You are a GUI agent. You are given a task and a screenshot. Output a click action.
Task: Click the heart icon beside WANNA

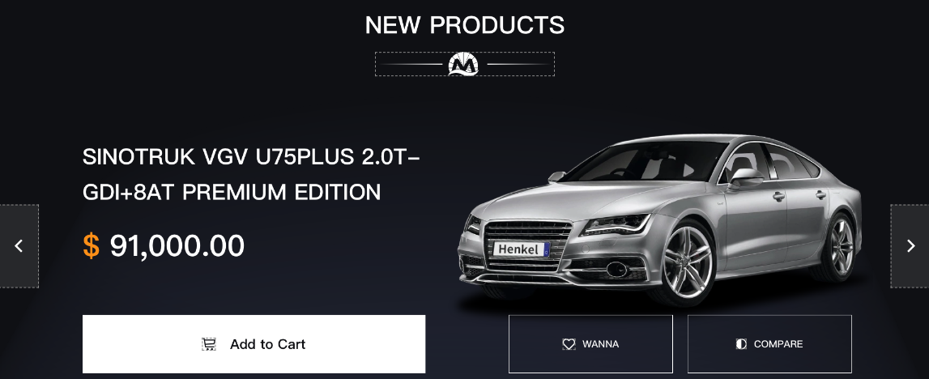[x=569, y=344]
